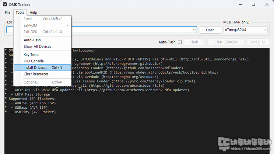Open the Key Tester
Screen dimensions: 274x154
(42, 55)
